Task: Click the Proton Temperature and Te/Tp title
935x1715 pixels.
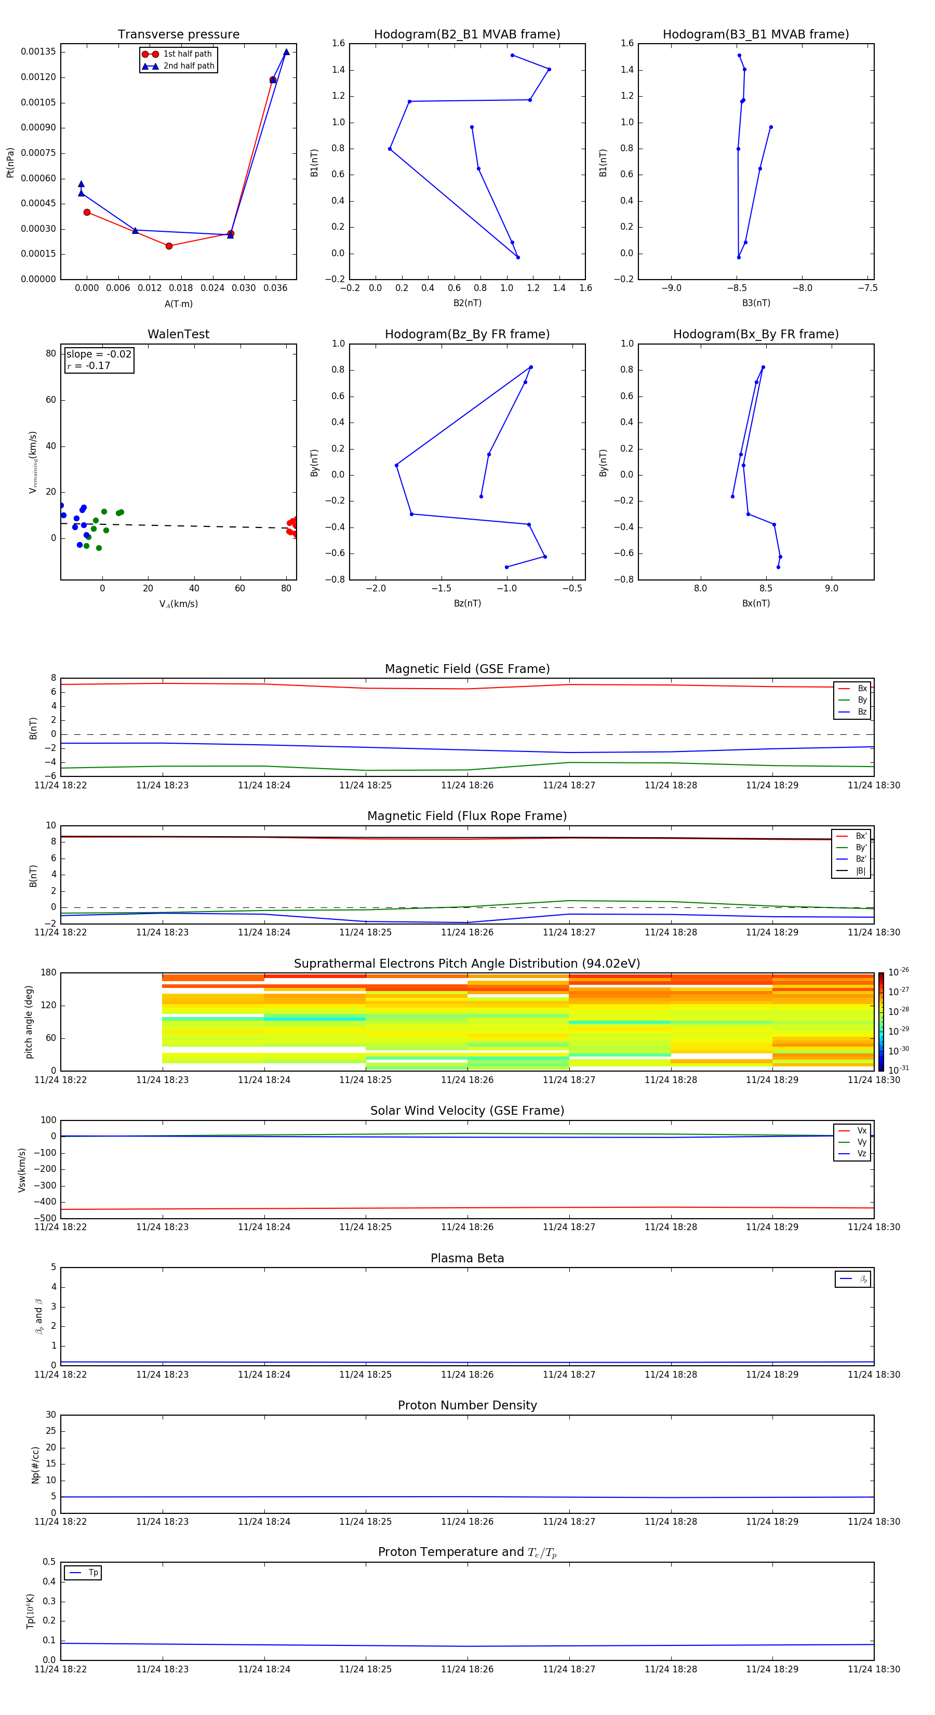Action: click(x=467, y=1552)
